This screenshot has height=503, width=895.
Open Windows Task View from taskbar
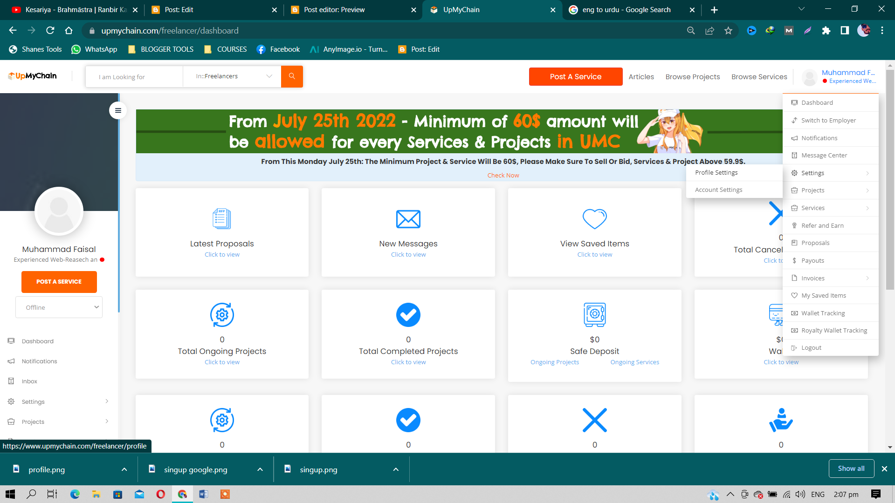tap(52, 494)
